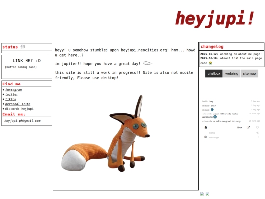Viewport: 265px width, 199px height.
Task: Click the Cbox refresh circle icon
Action: coord(257,127)
